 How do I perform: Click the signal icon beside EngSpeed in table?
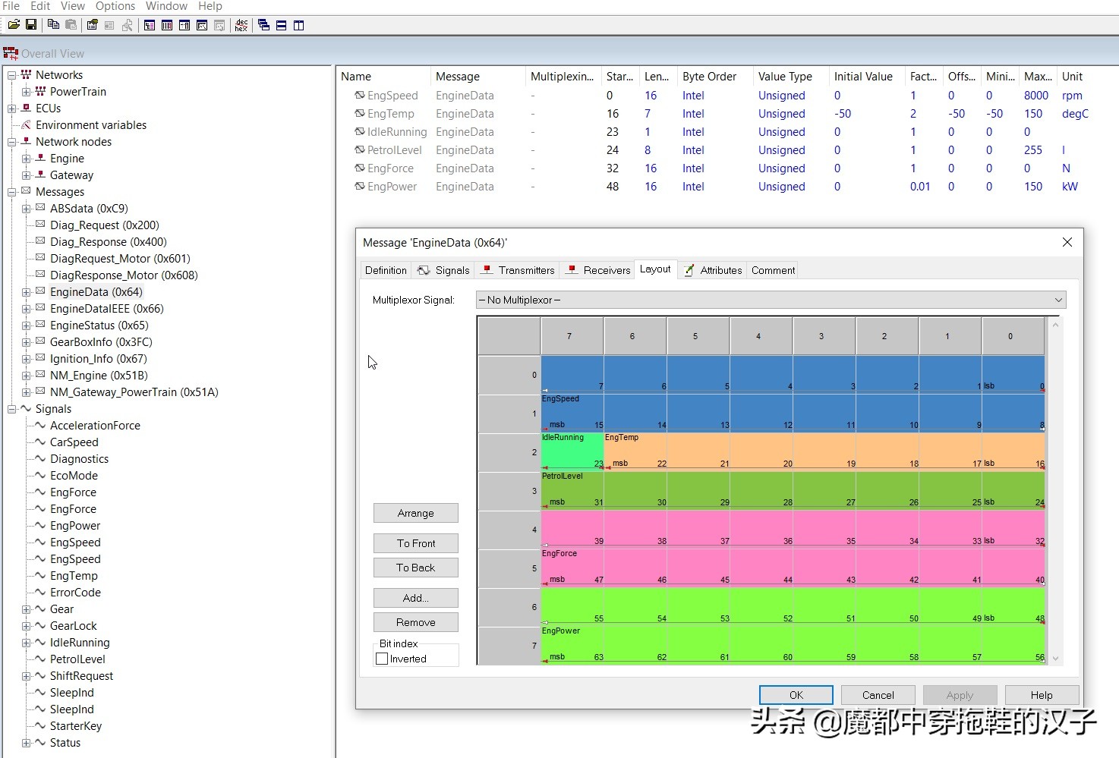point(360,95)
